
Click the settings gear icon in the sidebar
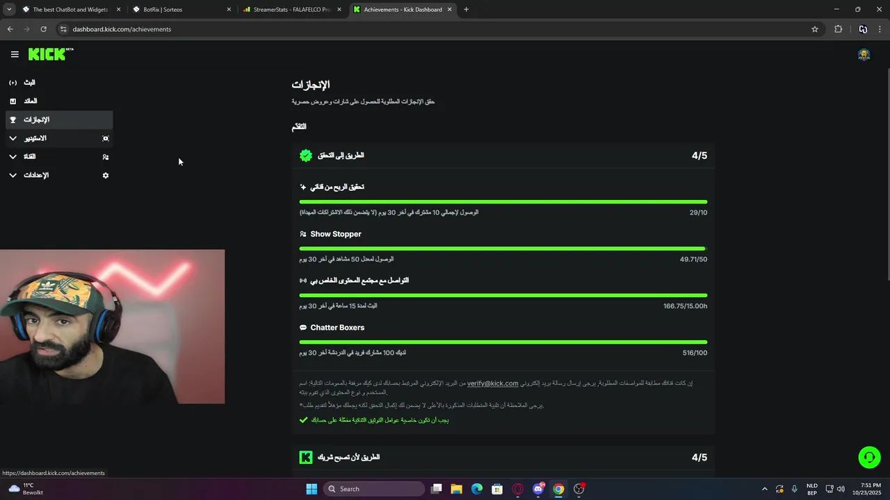coord(106,175)
